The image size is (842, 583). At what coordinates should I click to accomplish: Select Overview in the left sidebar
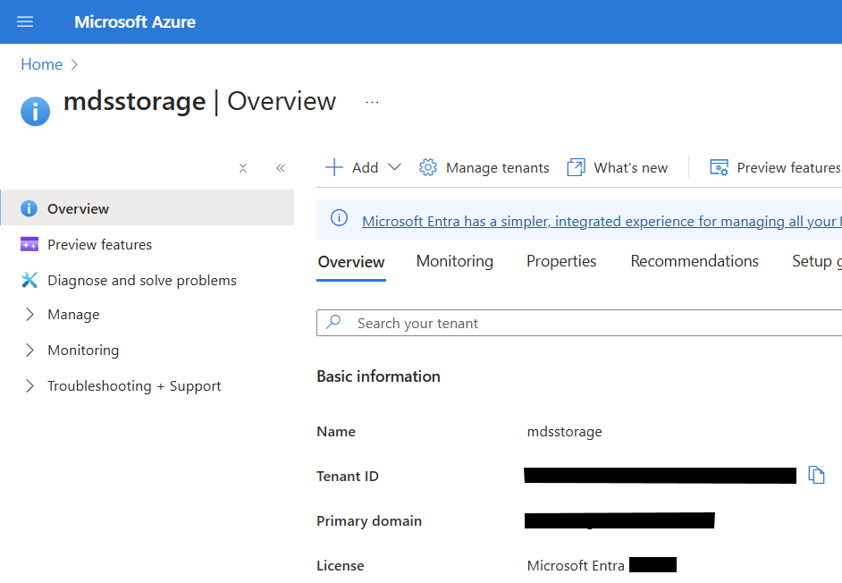147,208
